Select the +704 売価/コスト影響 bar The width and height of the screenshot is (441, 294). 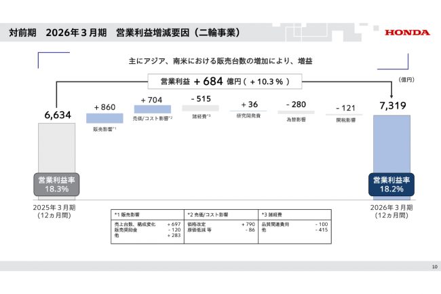point(153,109)
